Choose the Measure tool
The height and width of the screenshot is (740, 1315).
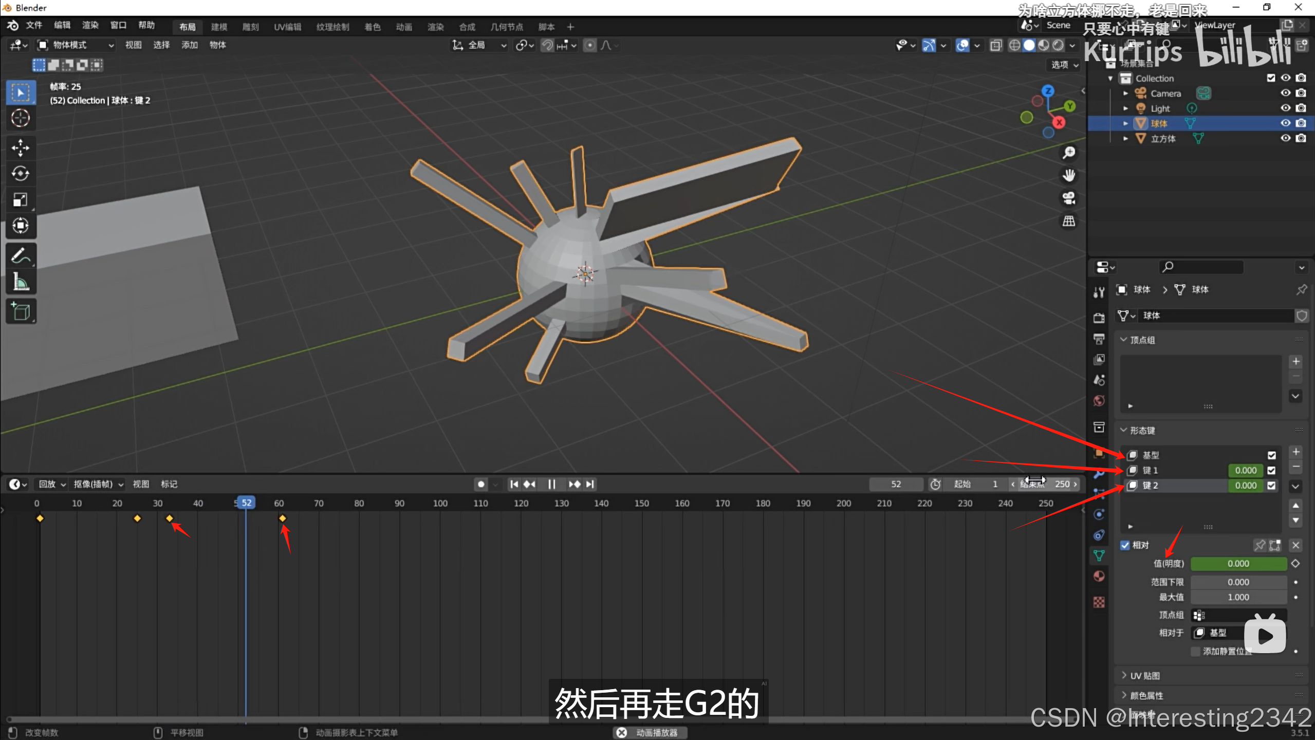tap(21, 282)
